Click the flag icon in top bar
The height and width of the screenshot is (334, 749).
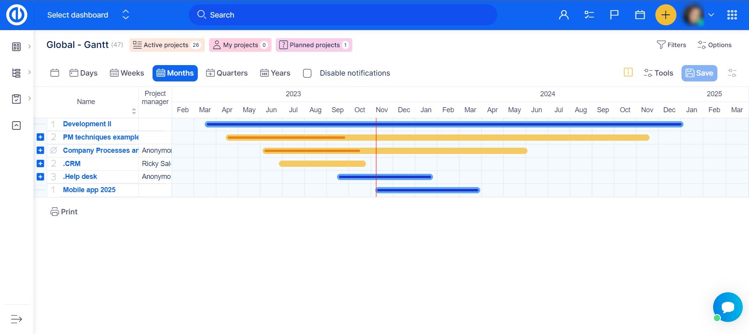(x=614, y=15)
